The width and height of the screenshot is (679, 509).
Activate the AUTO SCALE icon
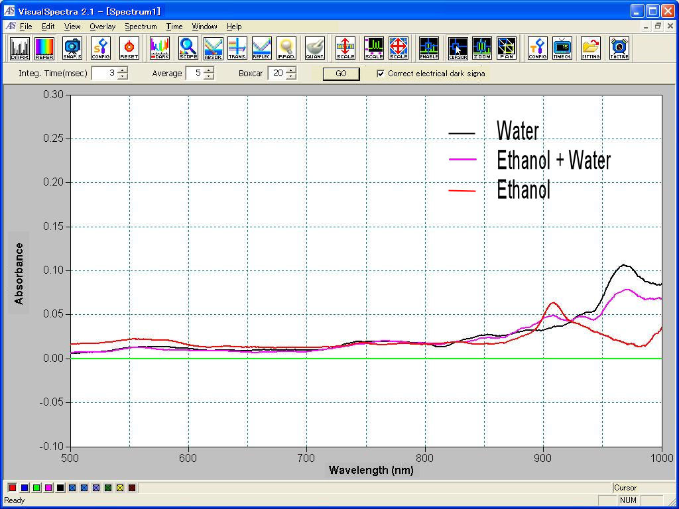click(x=344, y=48)
